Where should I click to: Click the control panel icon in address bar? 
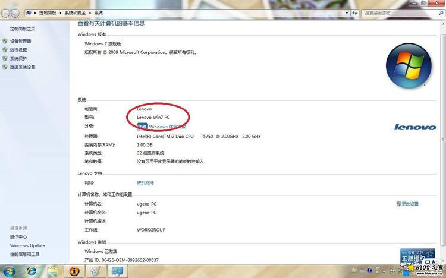(x=29, y=13)
